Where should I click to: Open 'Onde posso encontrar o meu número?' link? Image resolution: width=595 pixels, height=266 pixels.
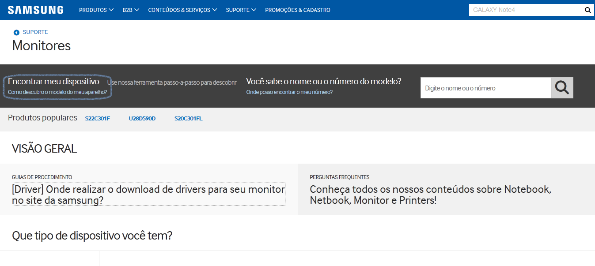[289, 92]
